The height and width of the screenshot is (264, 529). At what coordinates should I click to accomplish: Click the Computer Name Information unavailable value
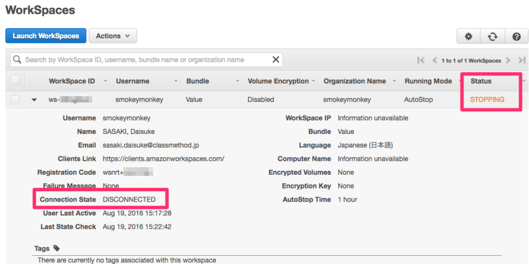[373, 159]
